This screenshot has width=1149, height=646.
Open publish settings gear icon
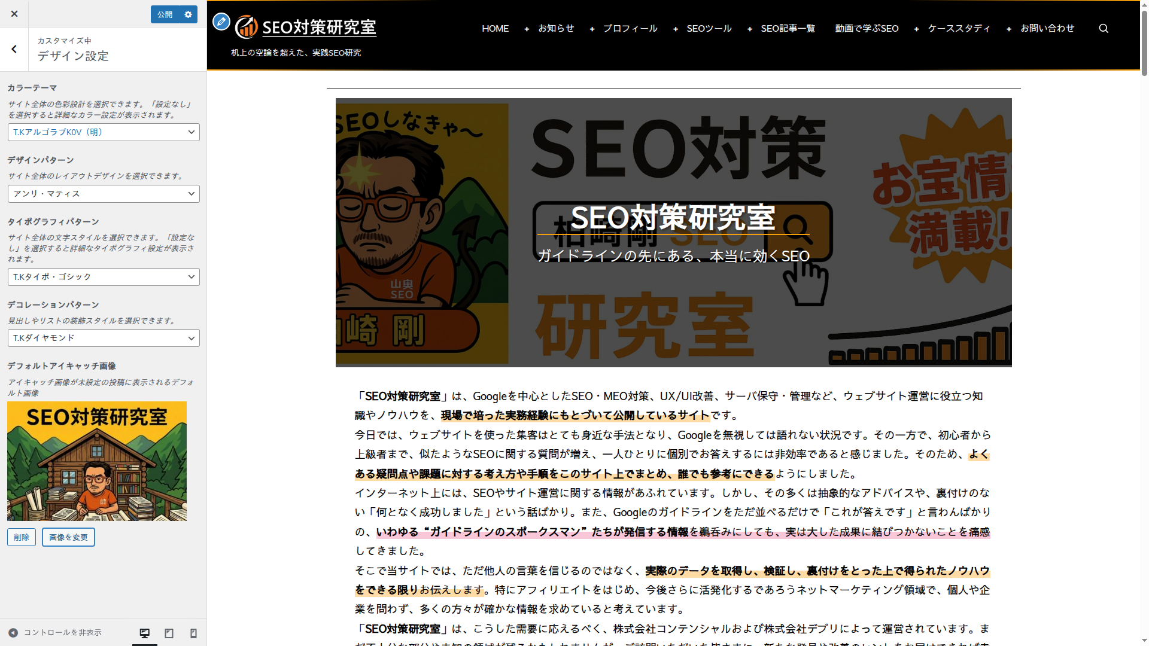(189, 14)
